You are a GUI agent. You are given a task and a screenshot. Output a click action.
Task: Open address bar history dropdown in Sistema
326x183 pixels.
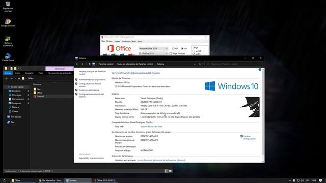(x=195, y=64)
